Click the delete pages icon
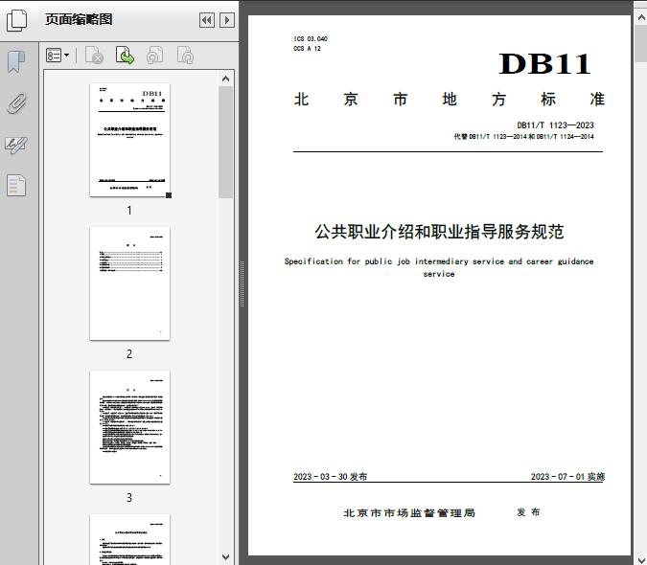The width and height of the screenshot is (647, 565). (94, 56)
